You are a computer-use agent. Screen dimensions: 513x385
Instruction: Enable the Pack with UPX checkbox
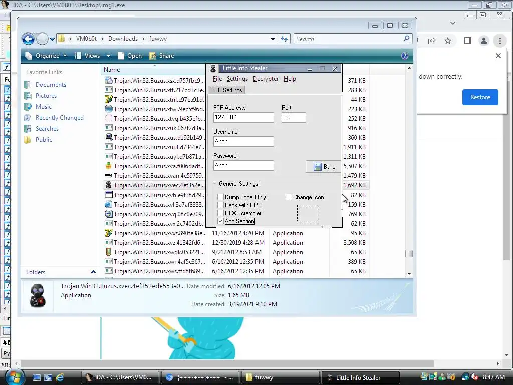click(x=221, y=205)
